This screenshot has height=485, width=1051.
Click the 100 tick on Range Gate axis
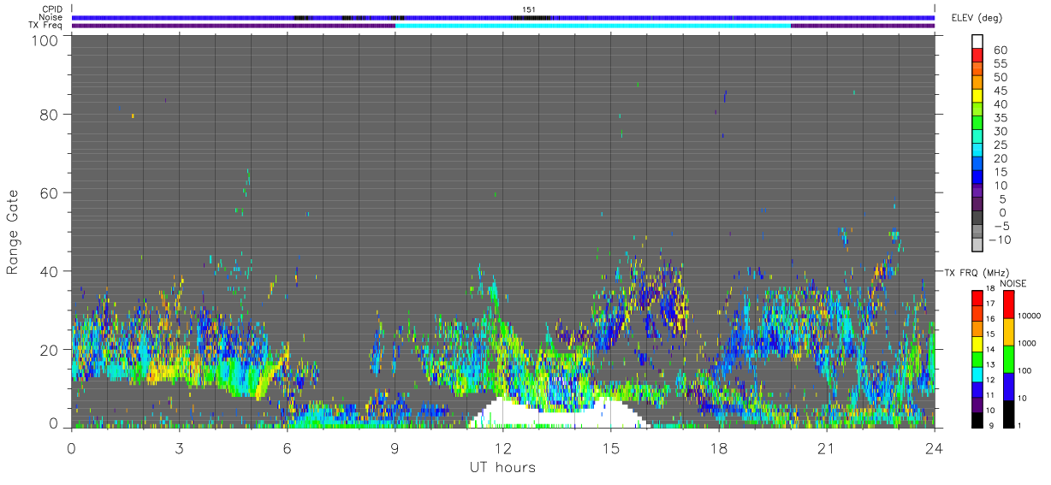coord(45,39)
